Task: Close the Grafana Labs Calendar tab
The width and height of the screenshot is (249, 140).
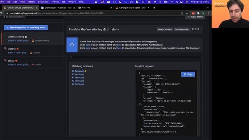Action: [74, 8]
